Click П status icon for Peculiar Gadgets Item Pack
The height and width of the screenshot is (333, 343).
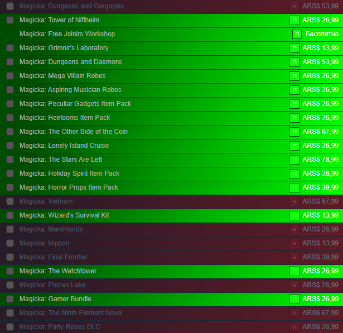294,104
